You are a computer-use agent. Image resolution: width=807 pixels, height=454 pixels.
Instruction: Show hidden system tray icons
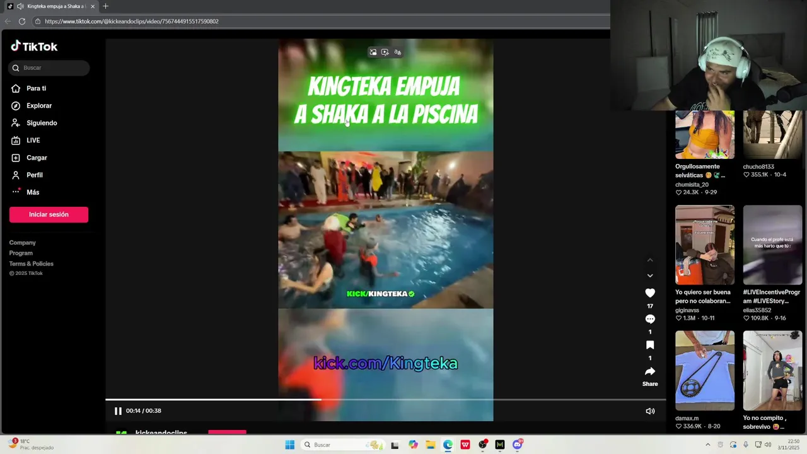click(x=708, y=445)
